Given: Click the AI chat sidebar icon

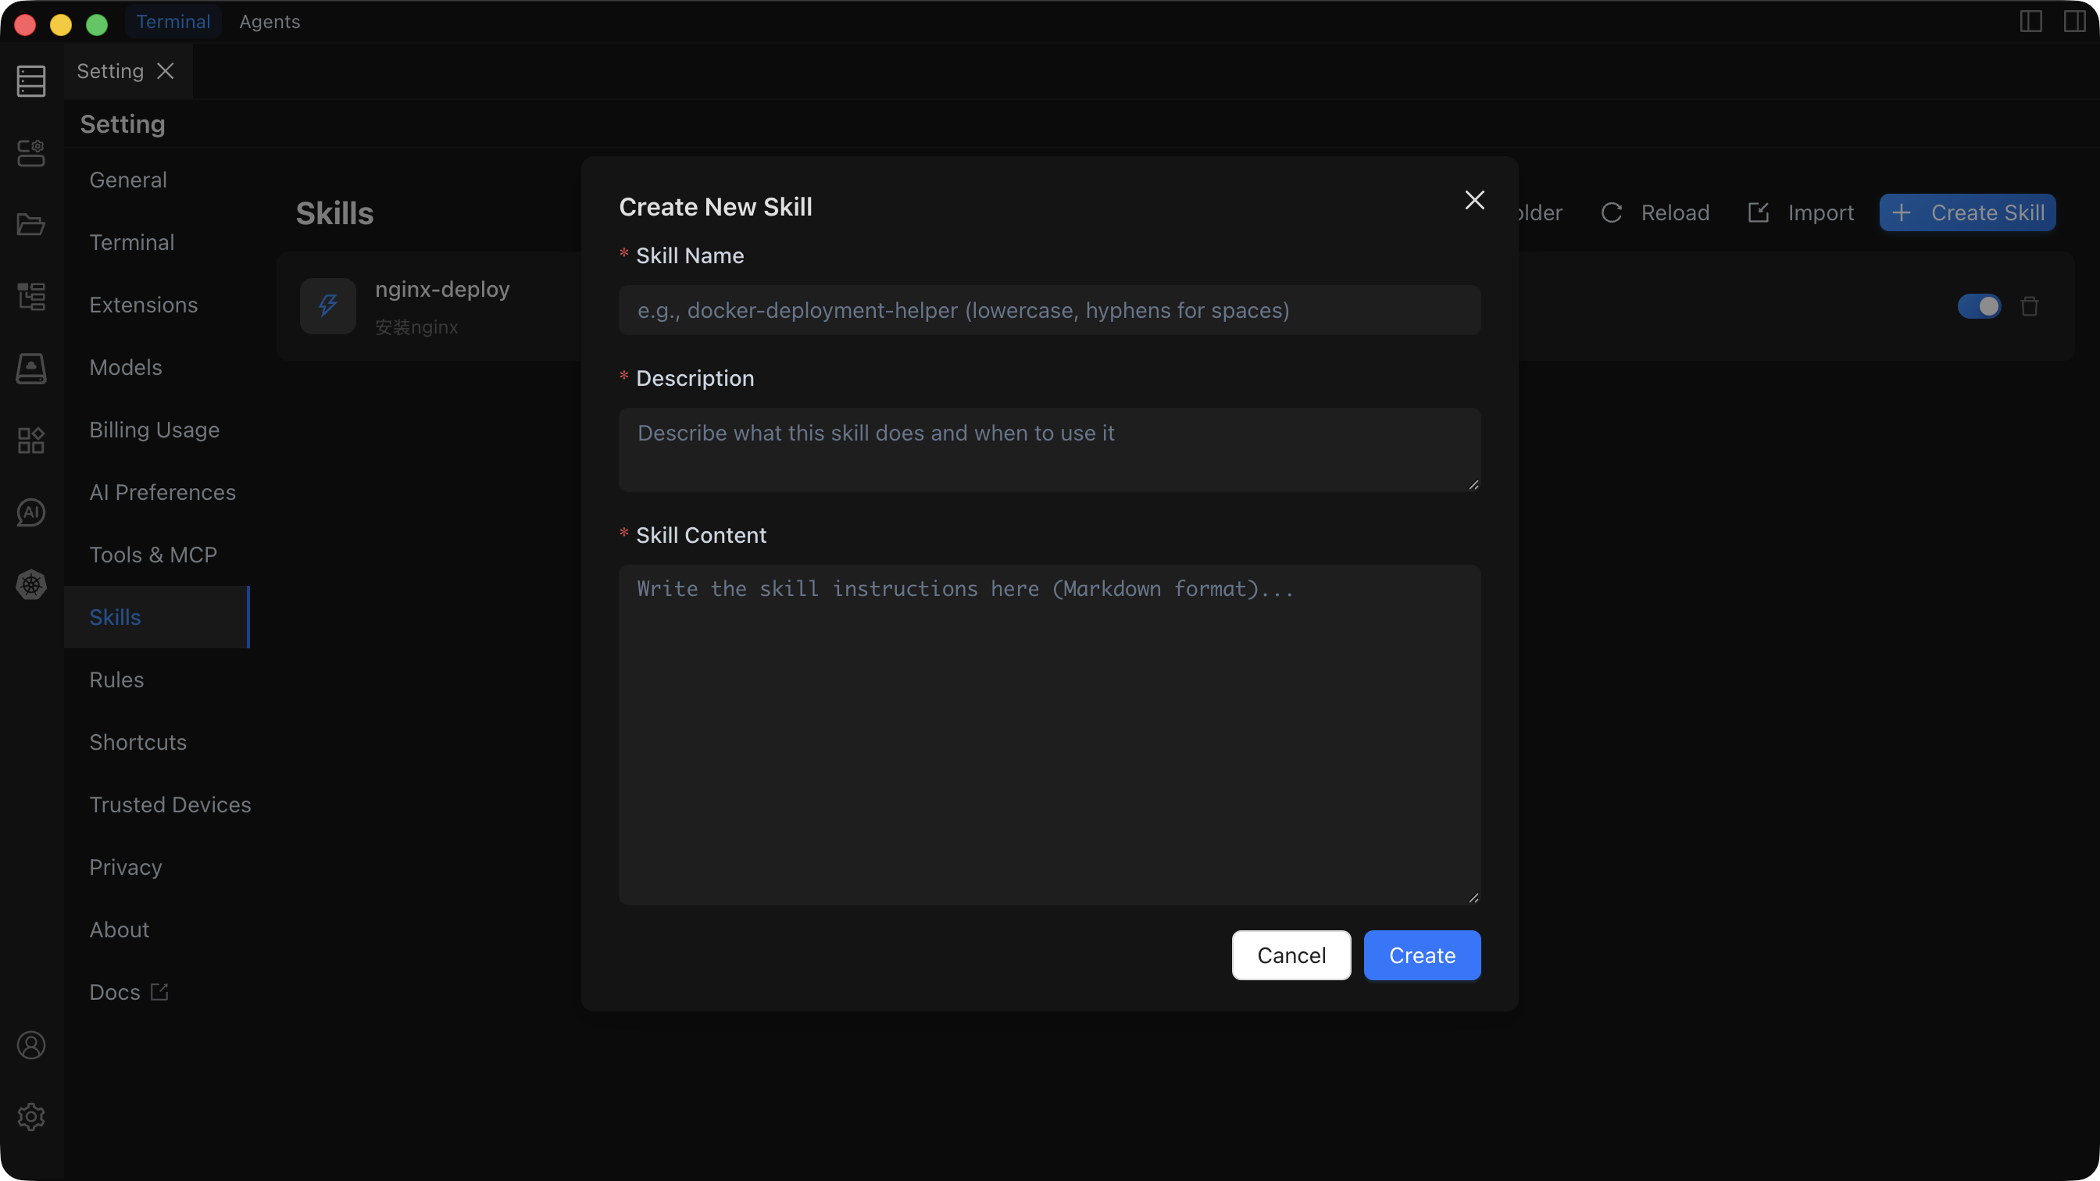Looking at the screenshot, I should (x=31, y=512).
